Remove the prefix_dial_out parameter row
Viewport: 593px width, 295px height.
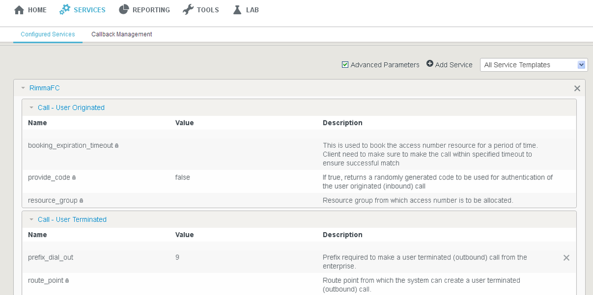[x=566, y=257]
